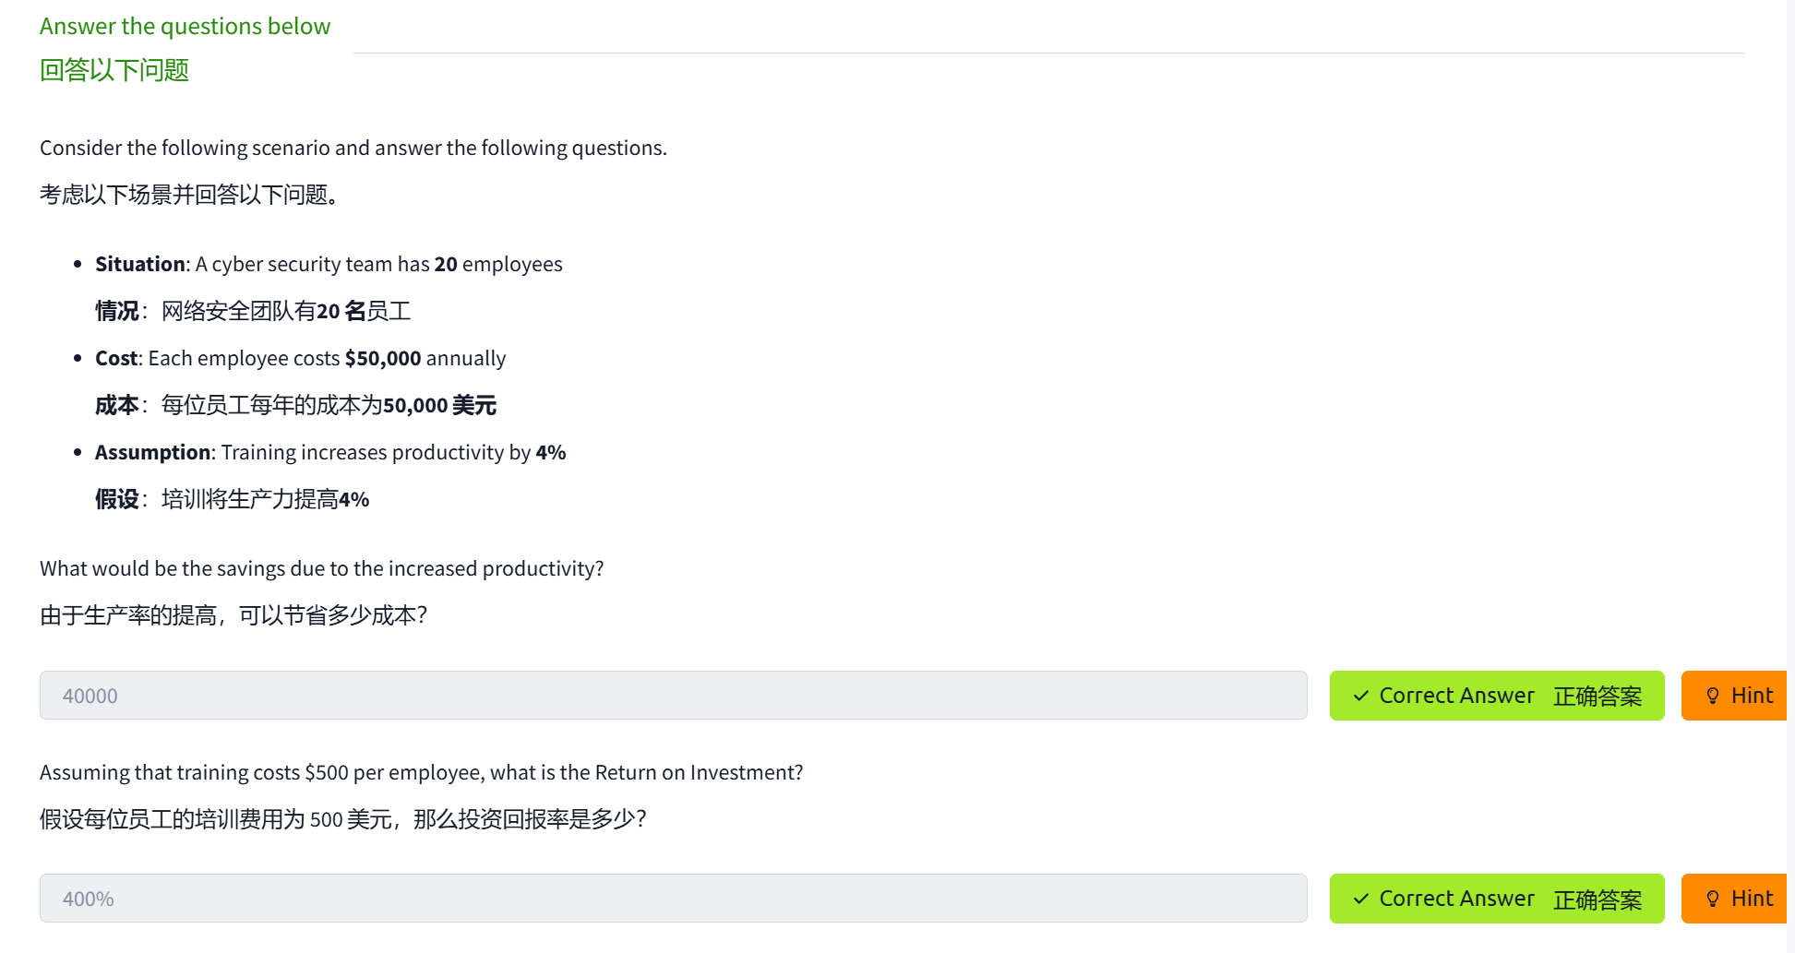Open the Hint for the savings question
1795x953 pixels.
click(1735, 696)
